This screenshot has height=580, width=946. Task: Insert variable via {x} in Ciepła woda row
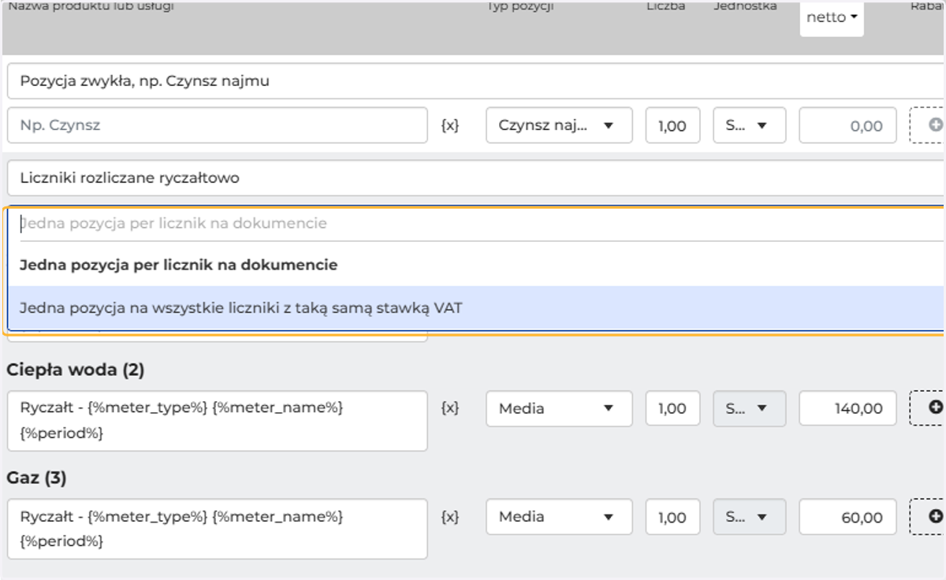[449, 408]
